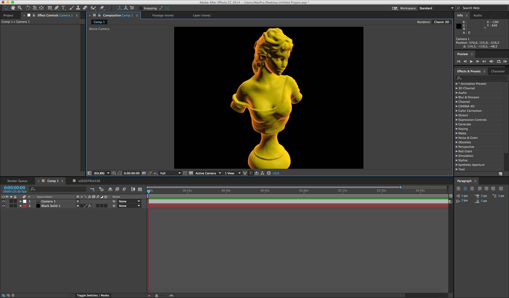
Task: Toggle the Snapping checkbox
Action: 141,8
